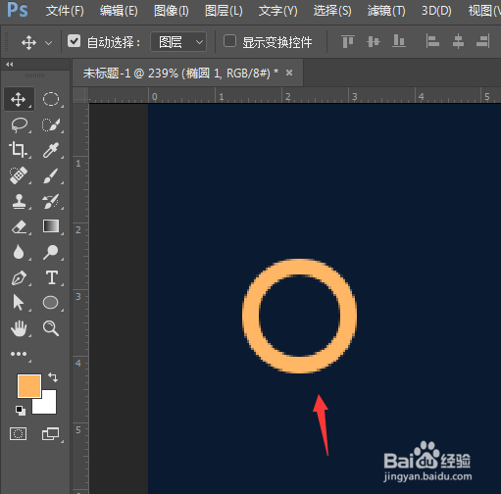Select the Hand tool
501x494 pixels.
pyautogui.click(x=19, y=328)
